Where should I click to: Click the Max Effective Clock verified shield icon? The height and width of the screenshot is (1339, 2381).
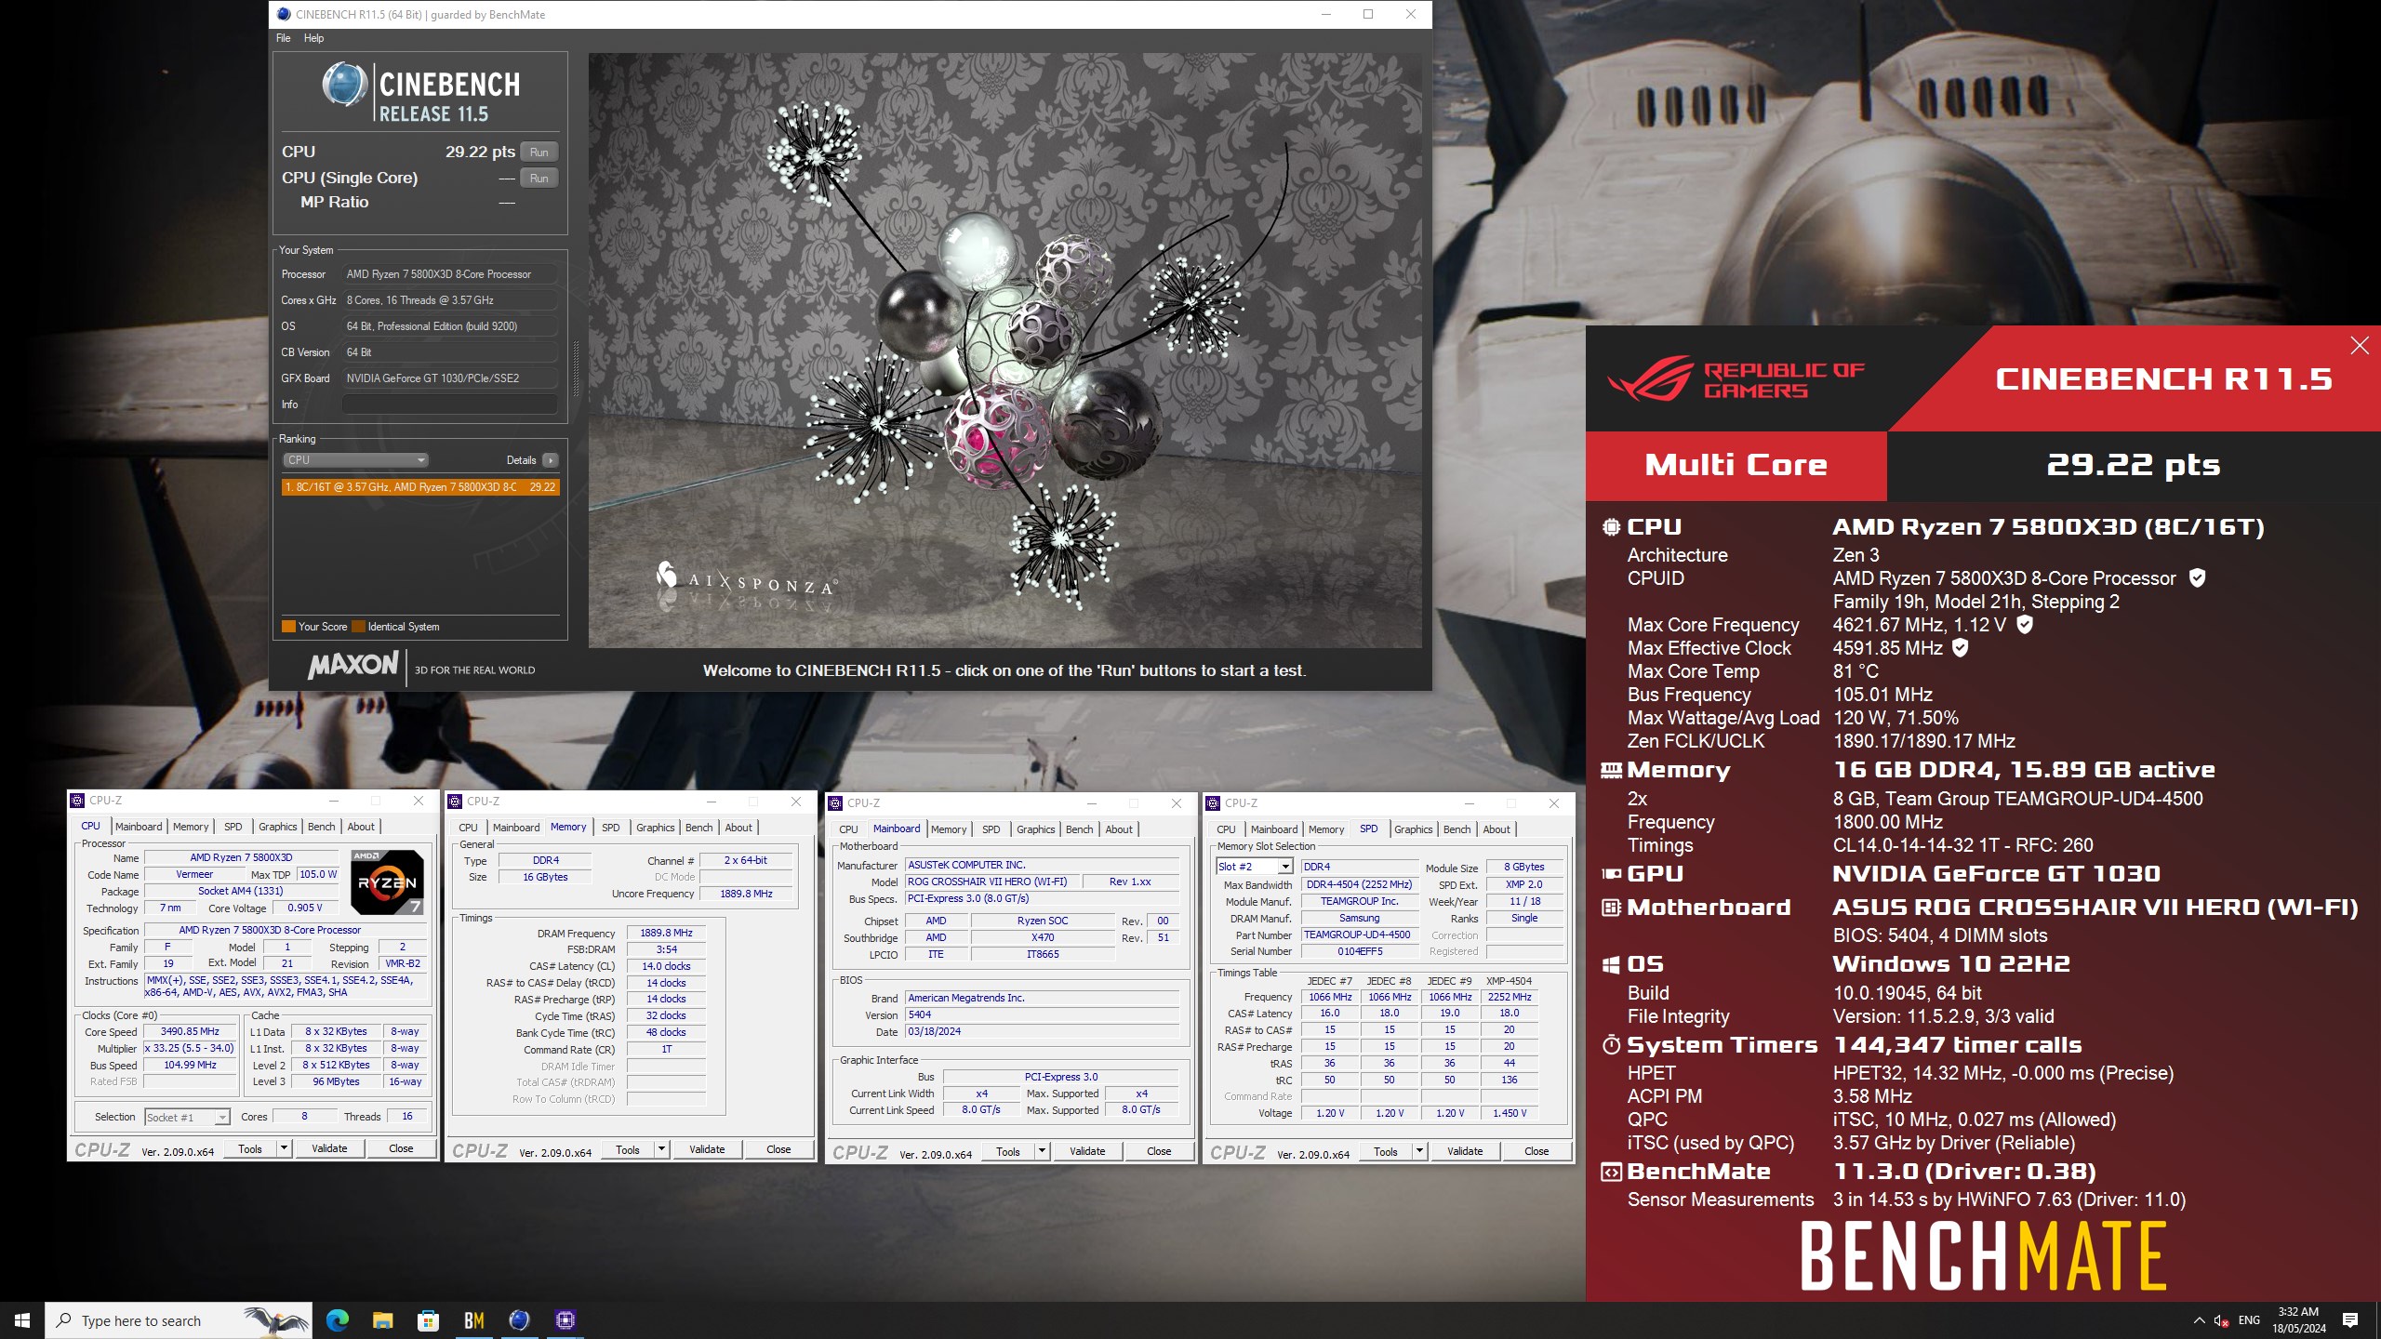click(1960, 648)
